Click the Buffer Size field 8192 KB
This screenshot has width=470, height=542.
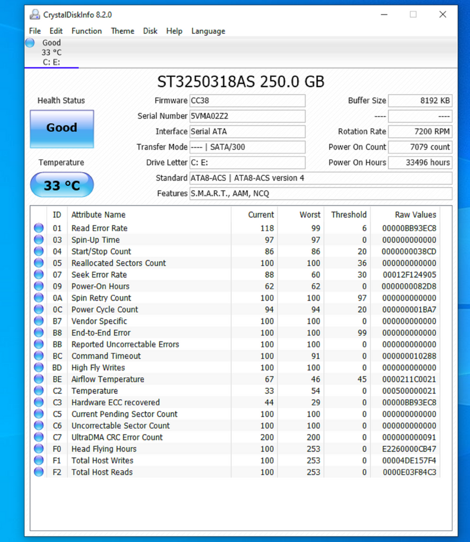(420, 101)
